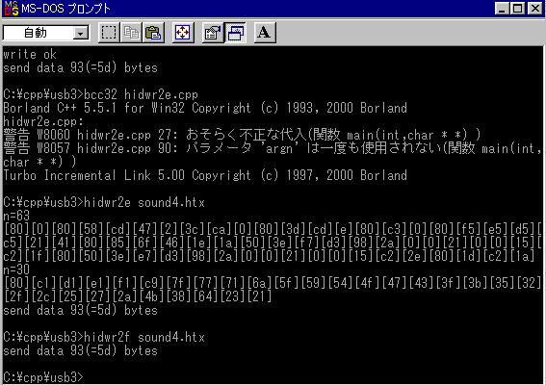Toggle the Background execution button
This screenshot has height=385, width=546.
(235, 33)
